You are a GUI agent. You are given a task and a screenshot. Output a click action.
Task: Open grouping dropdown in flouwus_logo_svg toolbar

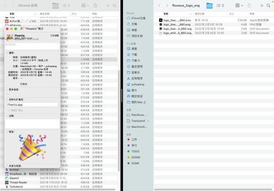[239, 6]
